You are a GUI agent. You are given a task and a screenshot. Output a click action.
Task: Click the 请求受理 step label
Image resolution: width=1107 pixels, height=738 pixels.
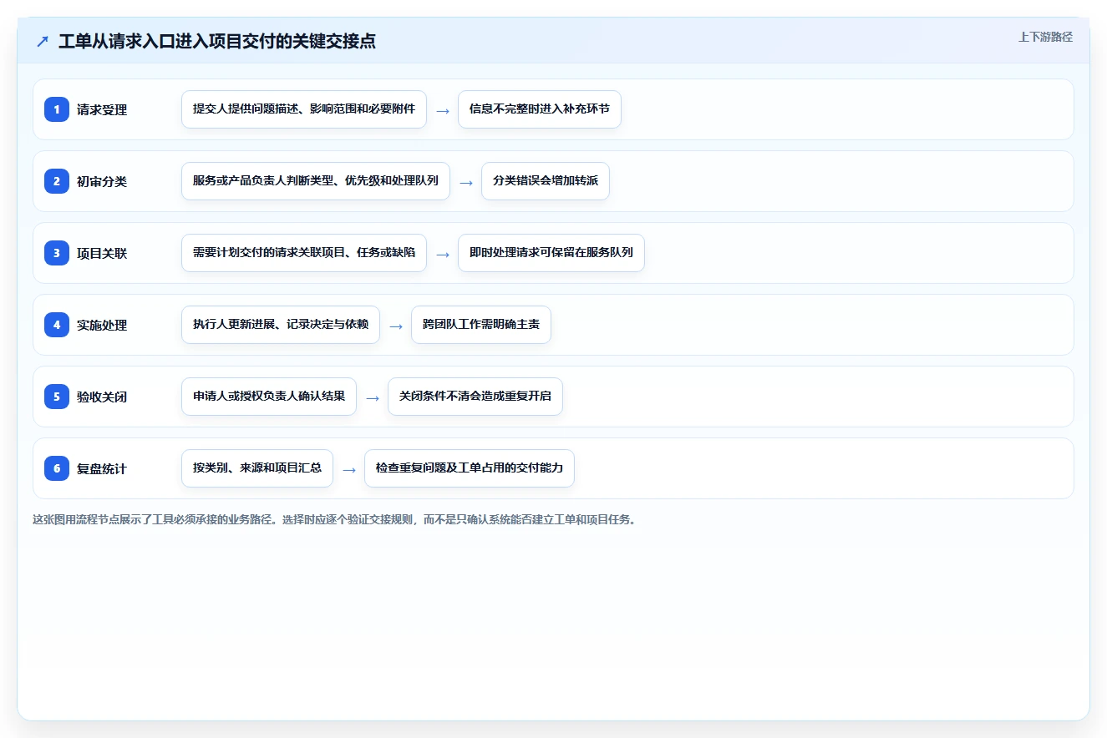(102, 109)
